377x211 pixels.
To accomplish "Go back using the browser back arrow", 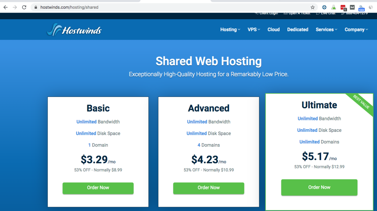I will (x=6, y=7).
